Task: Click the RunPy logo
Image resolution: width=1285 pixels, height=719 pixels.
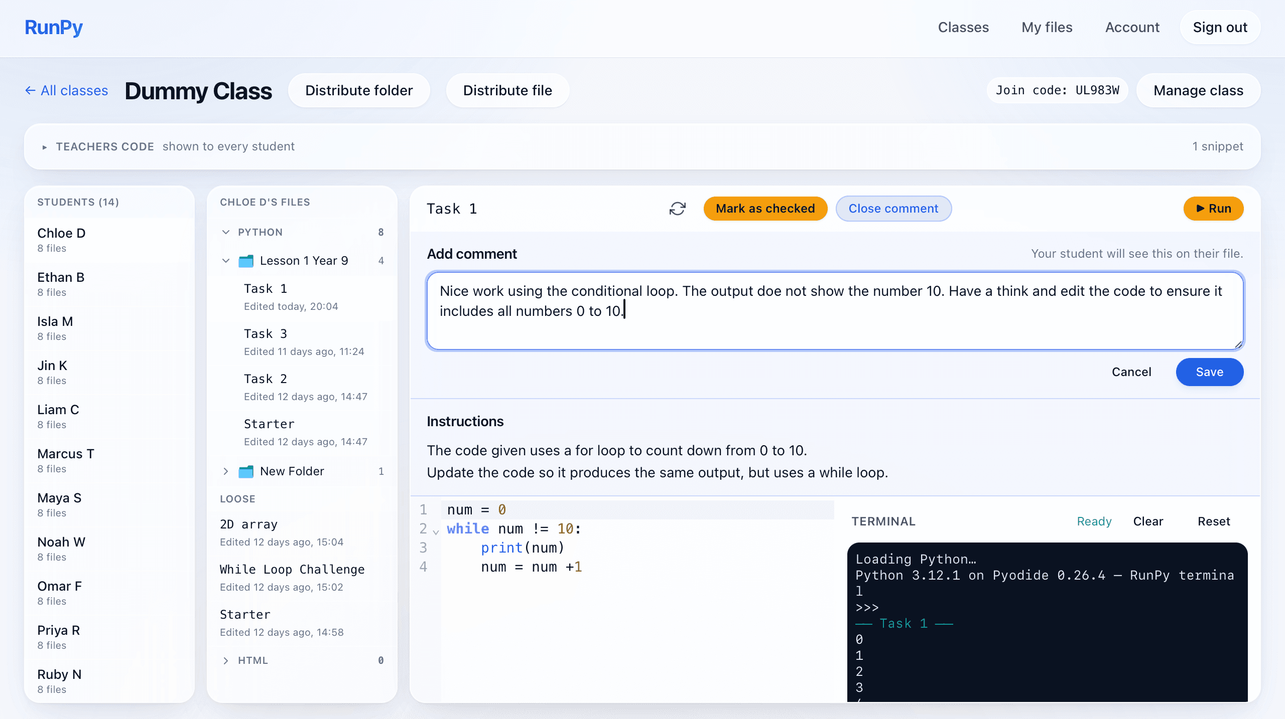Action: (x=54, y=28)
